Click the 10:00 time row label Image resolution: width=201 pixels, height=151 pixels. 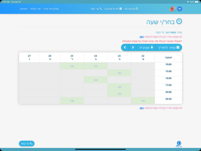[168, 64]
